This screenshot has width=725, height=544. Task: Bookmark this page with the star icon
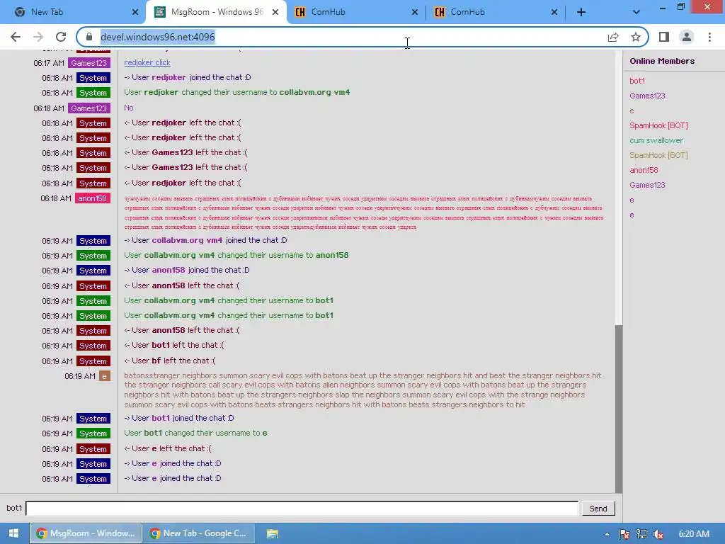[636, 37]
